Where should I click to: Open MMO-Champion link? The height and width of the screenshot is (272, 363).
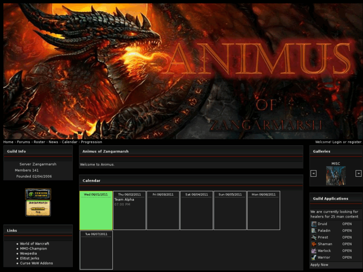point(33,249)
